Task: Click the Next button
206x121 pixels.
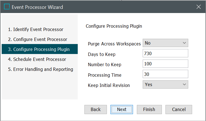Action: coord(122,109)
